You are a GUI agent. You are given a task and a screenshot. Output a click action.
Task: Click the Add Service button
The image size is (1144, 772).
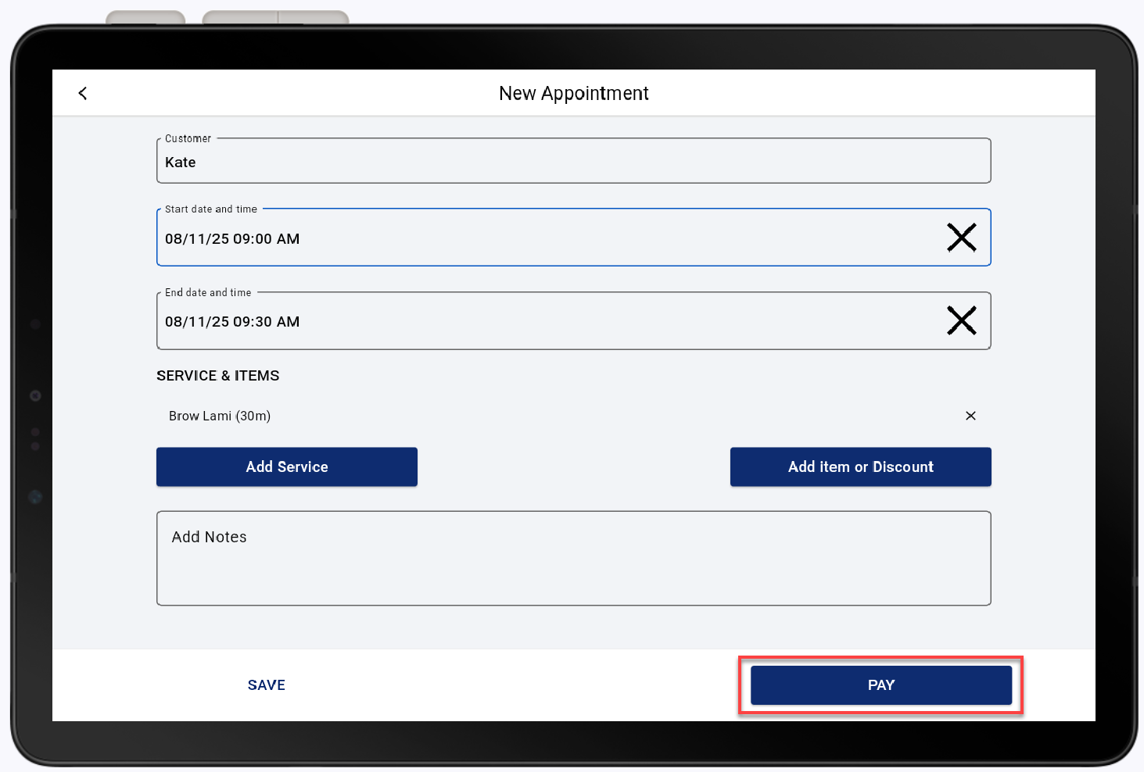coord(287,467)
